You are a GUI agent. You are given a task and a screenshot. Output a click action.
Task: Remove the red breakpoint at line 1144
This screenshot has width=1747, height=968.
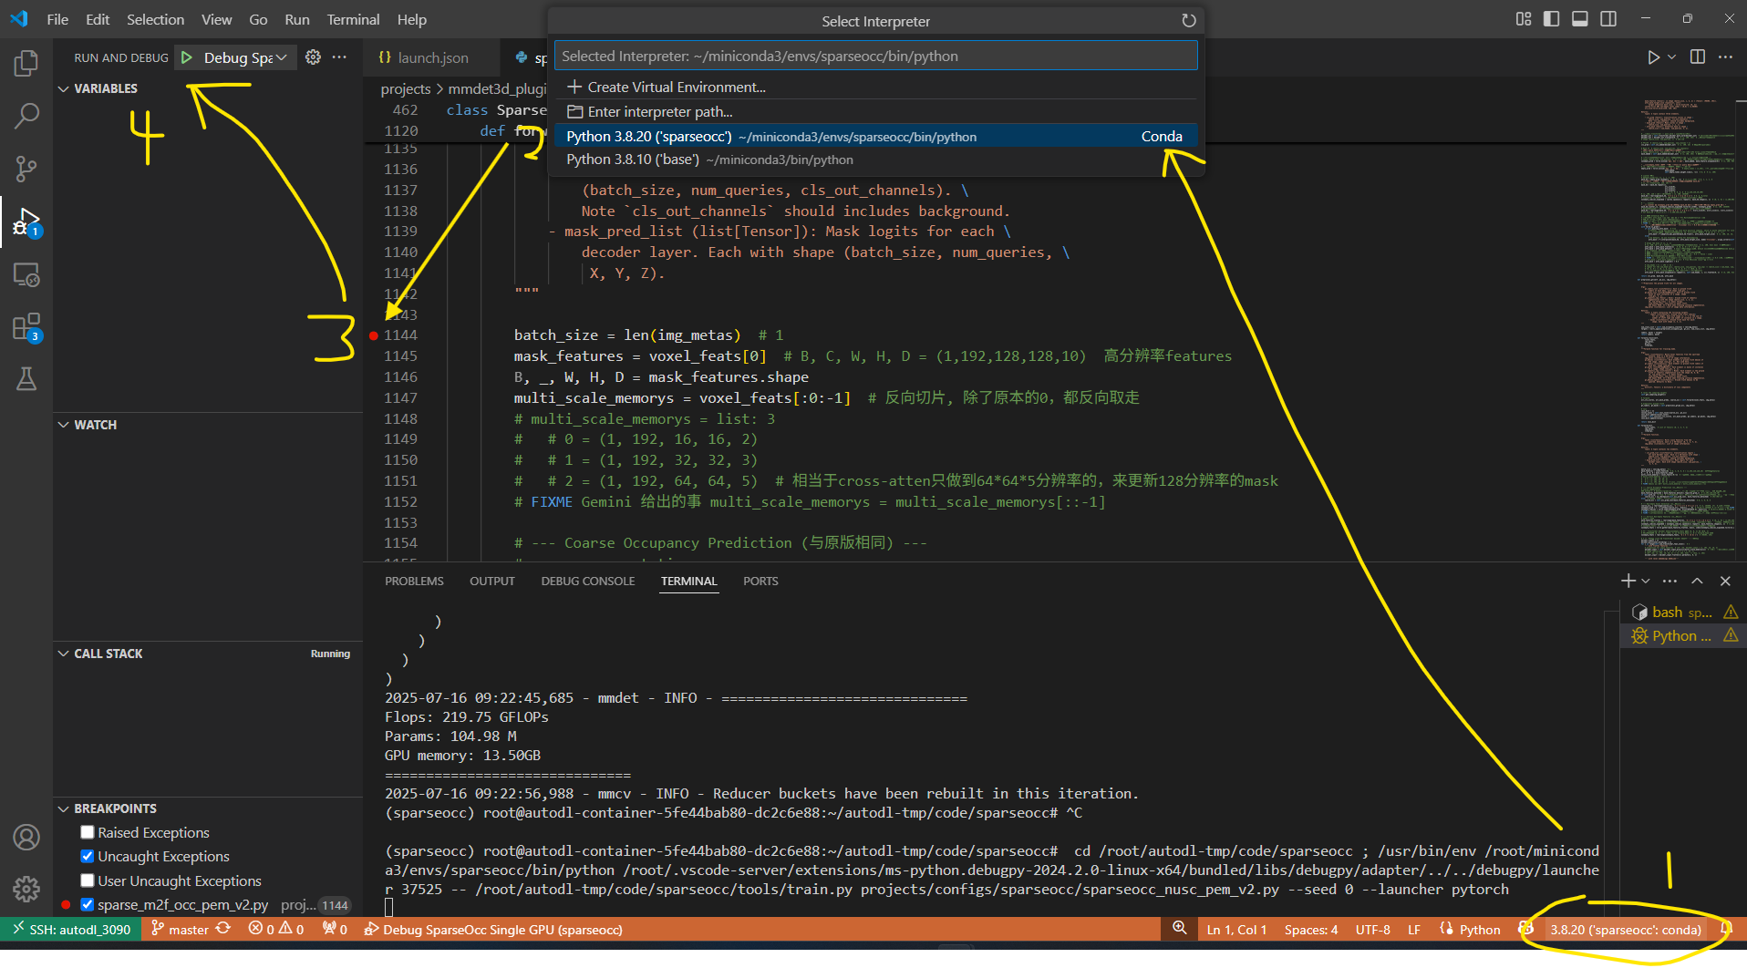[x=374, y=335]
